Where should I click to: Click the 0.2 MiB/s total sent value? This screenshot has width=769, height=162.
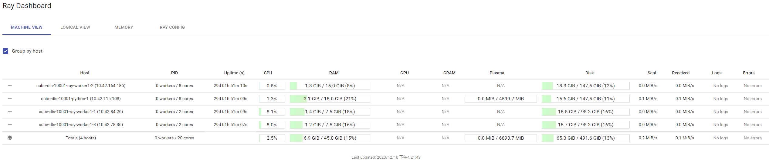click(648, 138)
